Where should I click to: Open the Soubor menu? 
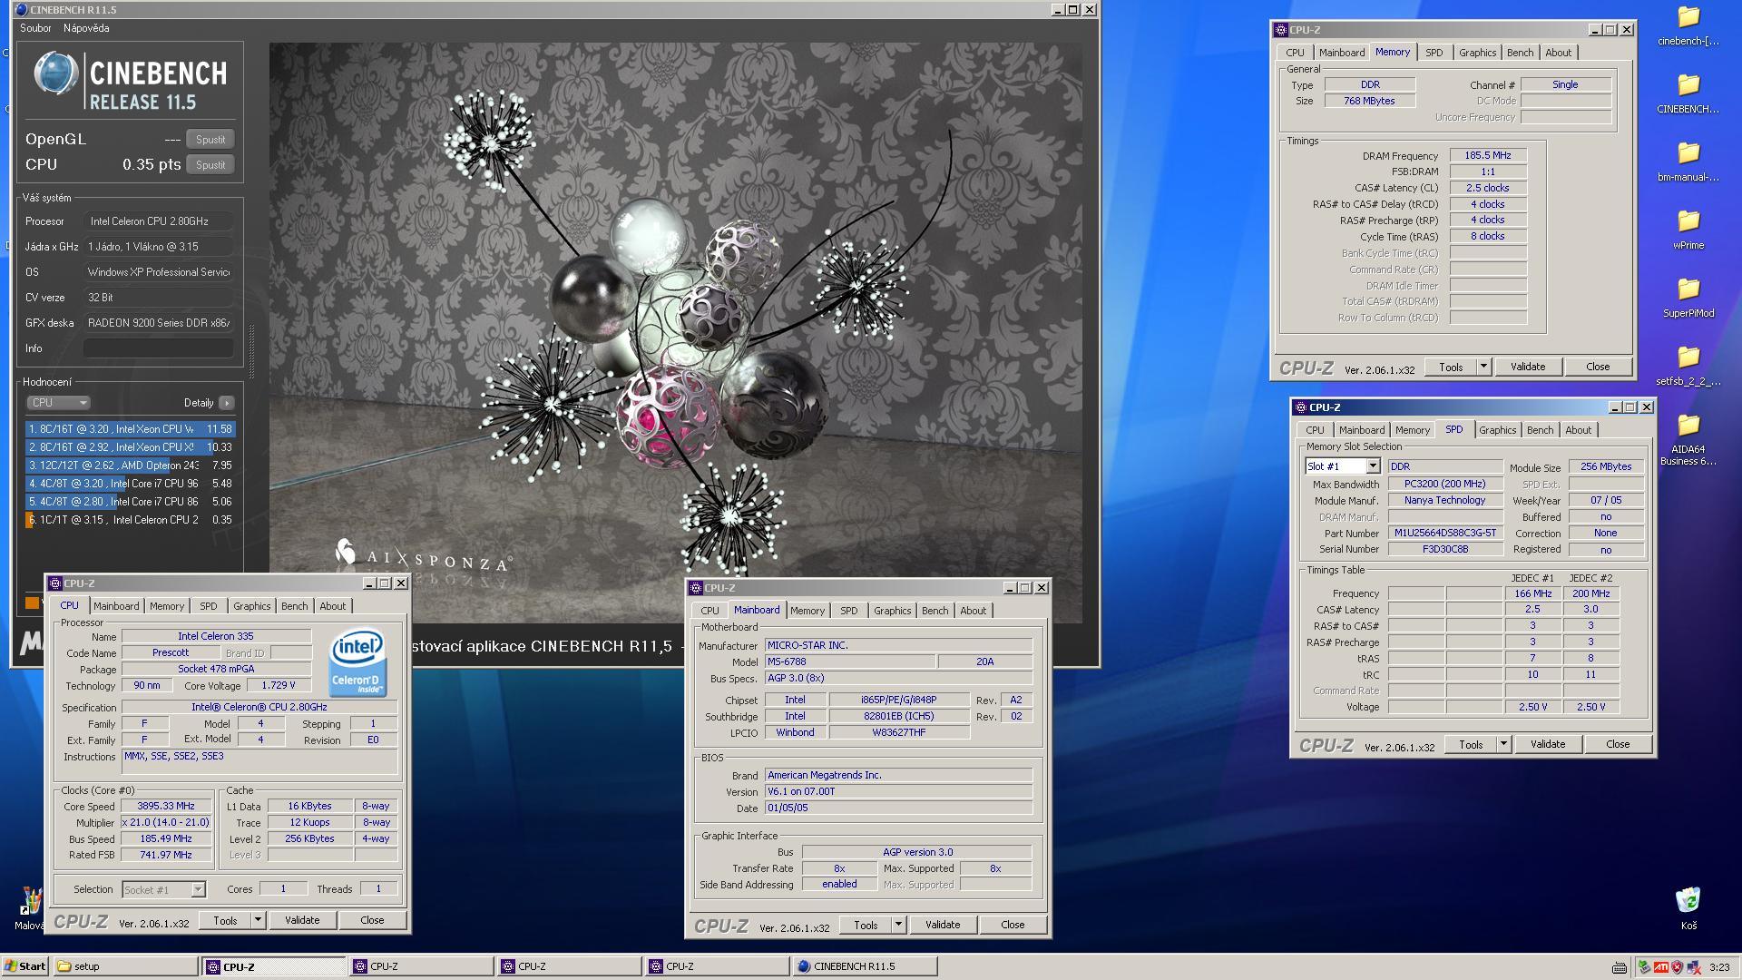35,28
